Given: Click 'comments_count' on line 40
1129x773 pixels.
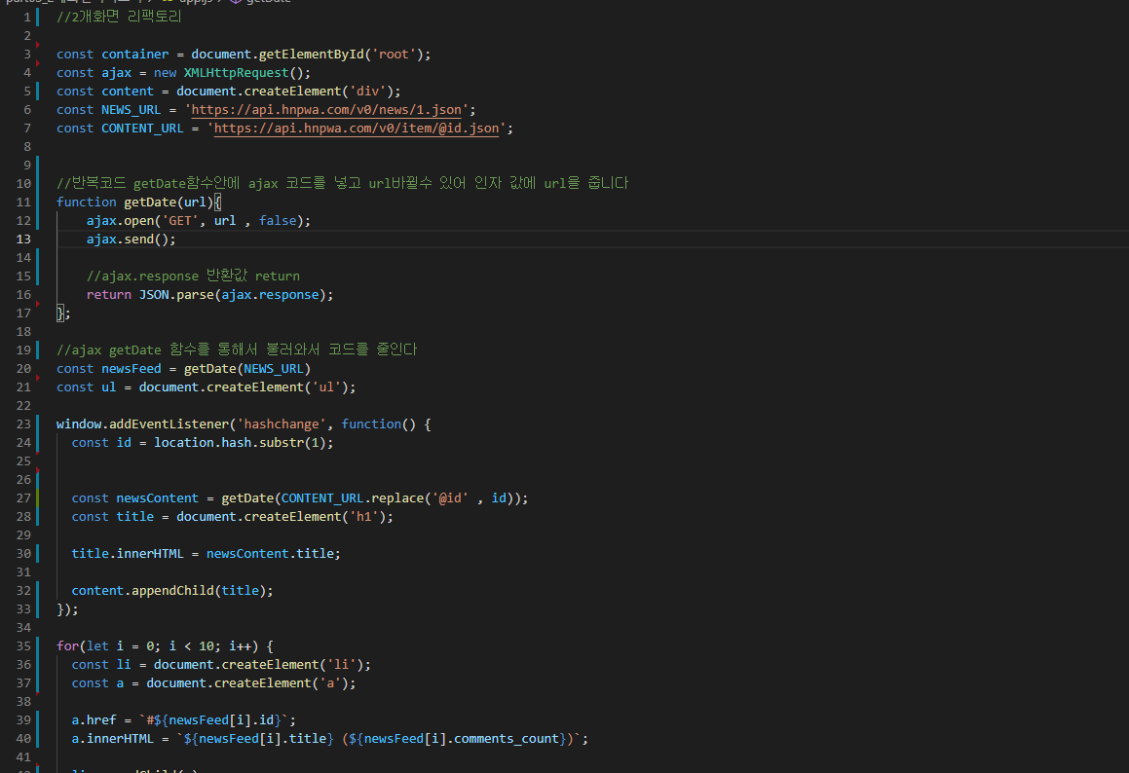Looking at the screenshot, I should click(x=507, y=739).
